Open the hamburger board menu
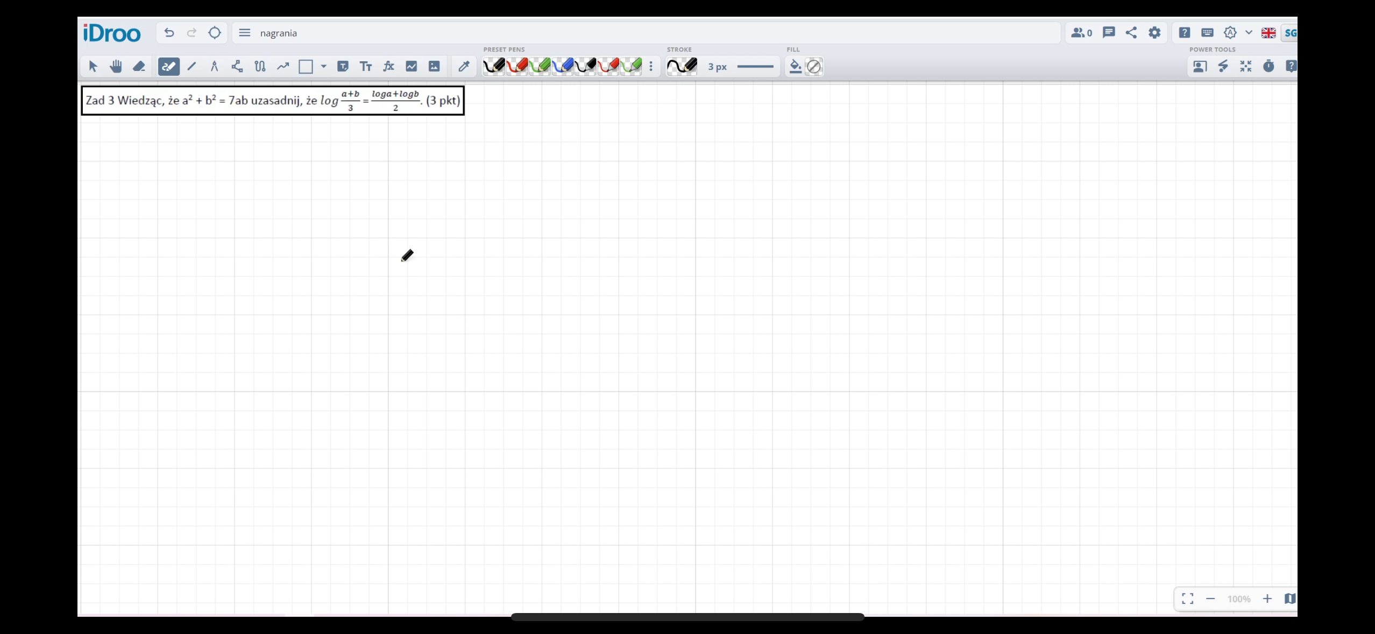The image size is (1375, 634). pyautogui.click(x=245, y=33)
